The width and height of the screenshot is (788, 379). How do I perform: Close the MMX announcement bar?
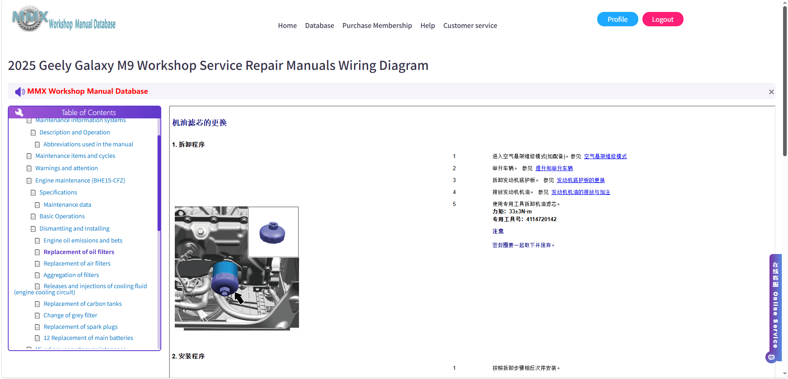(x=771, y=92)
